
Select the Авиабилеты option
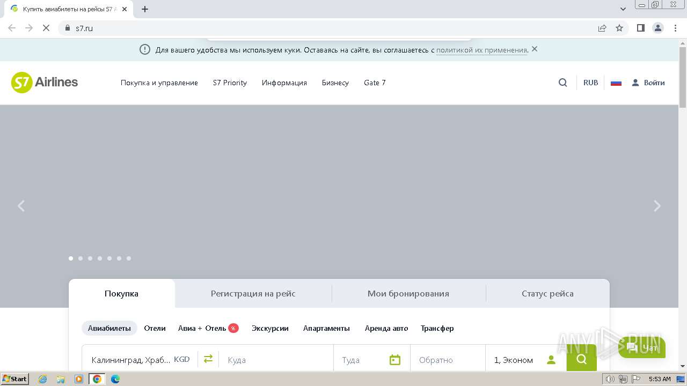(109, 328)
